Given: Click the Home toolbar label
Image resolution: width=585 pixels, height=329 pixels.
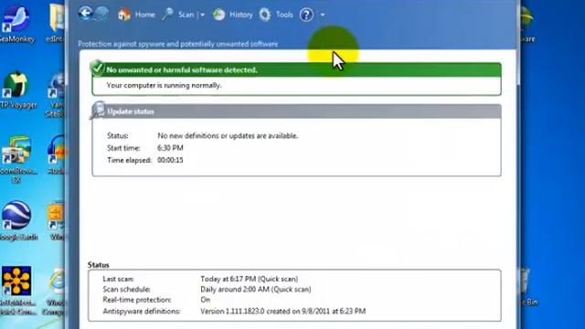Looking at the screenshot, I should coord(144,15).
